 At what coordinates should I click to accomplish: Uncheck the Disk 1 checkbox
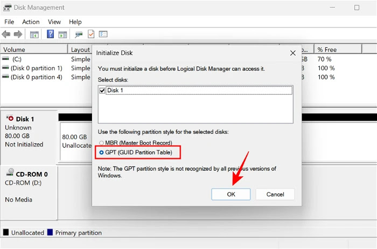point(102,91)
